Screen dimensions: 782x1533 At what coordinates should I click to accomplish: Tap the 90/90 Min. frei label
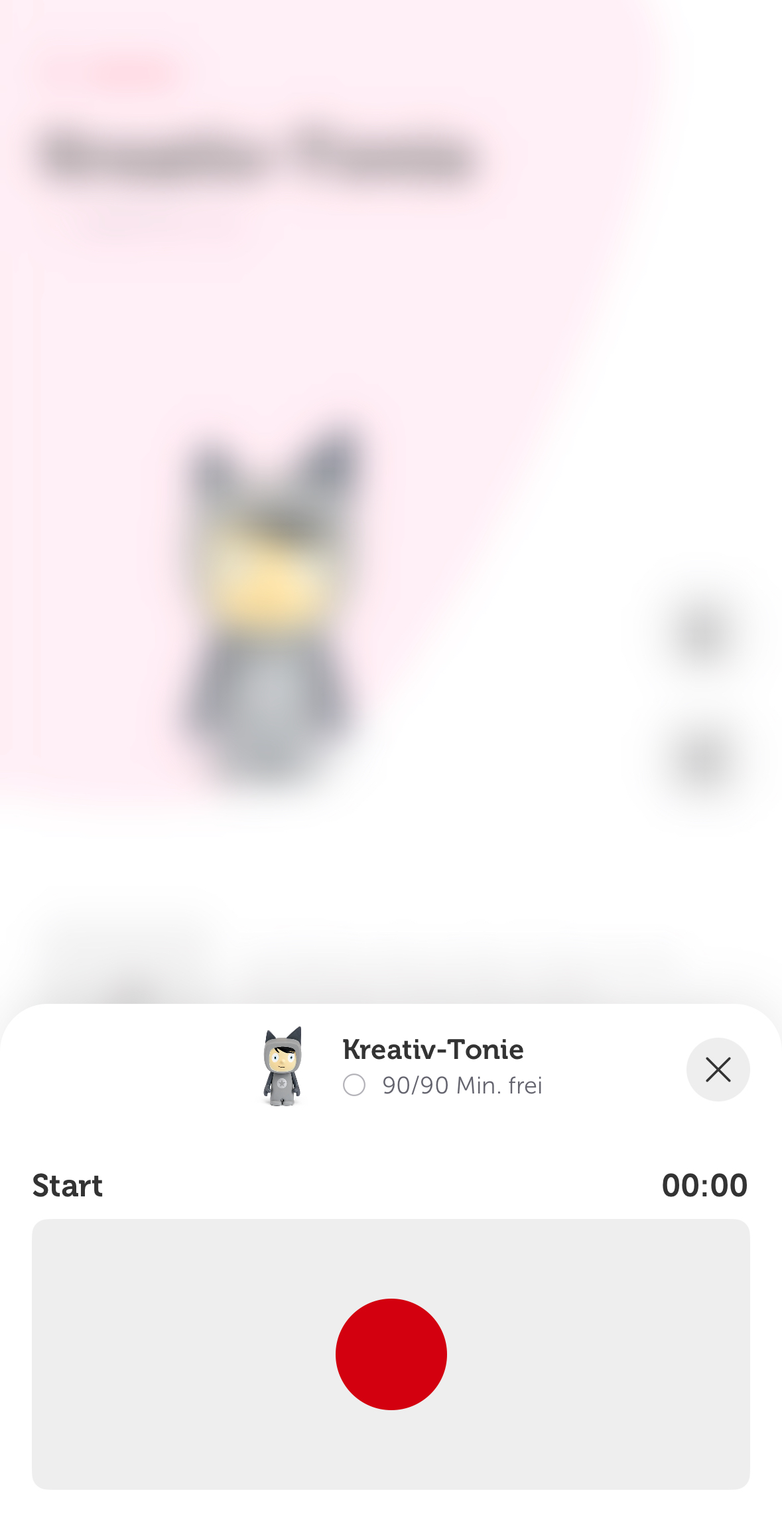pyautogui.click(x=462, y=1086)
